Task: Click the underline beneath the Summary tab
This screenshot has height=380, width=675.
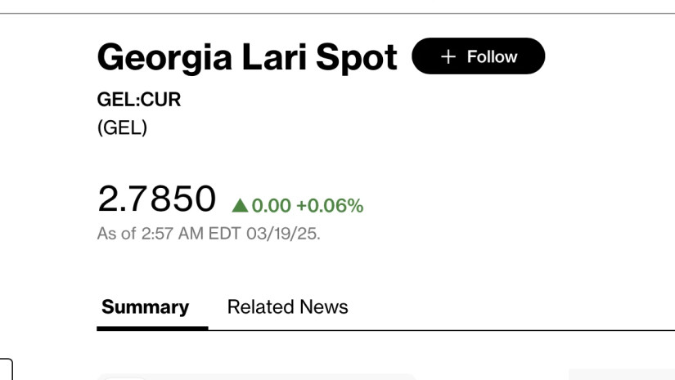Action: 152,329
